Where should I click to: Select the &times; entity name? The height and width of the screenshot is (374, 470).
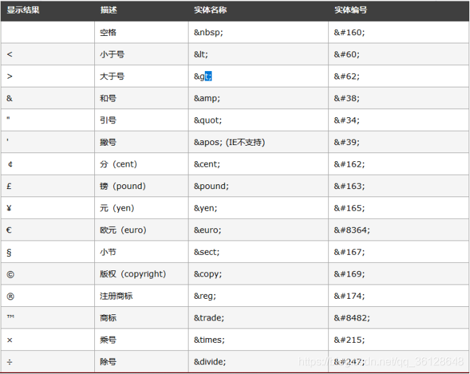point(209,340)
